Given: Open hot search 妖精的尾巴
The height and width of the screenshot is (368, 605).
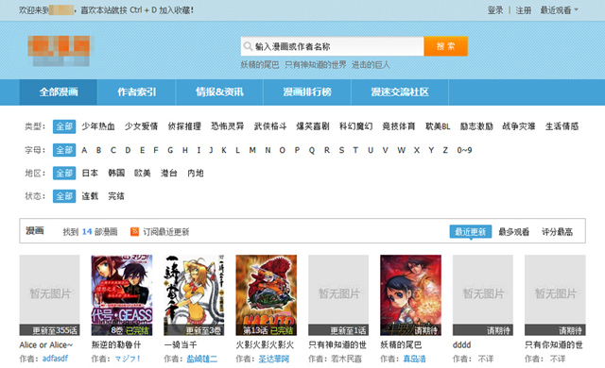Looking at the screenshot, I should (x=260, y=65).
